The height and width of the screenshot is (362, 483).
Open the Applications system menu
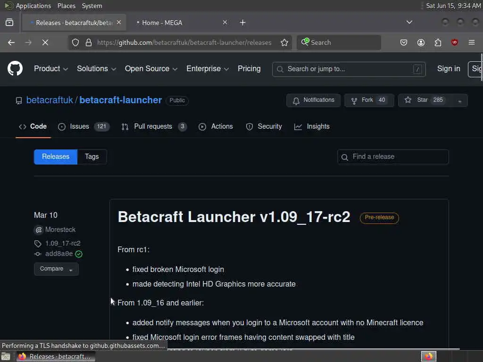[x=33, y=6]
